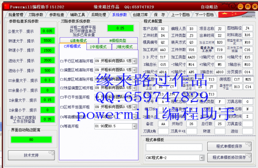Edit the Z余量小于..提示 field
Image resolution: width=258 pixels, height=168 pixels.
pyautogui.click(x=48, y=110)
